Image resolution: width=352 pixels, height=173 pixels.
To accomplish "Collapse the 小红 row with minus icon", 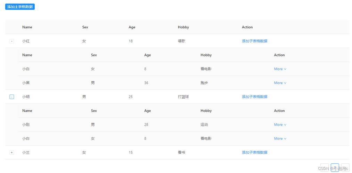I will (x=12, y=41).
